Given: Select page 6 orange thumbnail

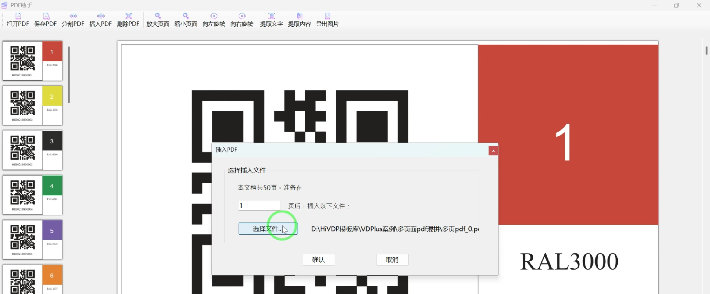Looking at the screenshot, I should tap(33, 279).
